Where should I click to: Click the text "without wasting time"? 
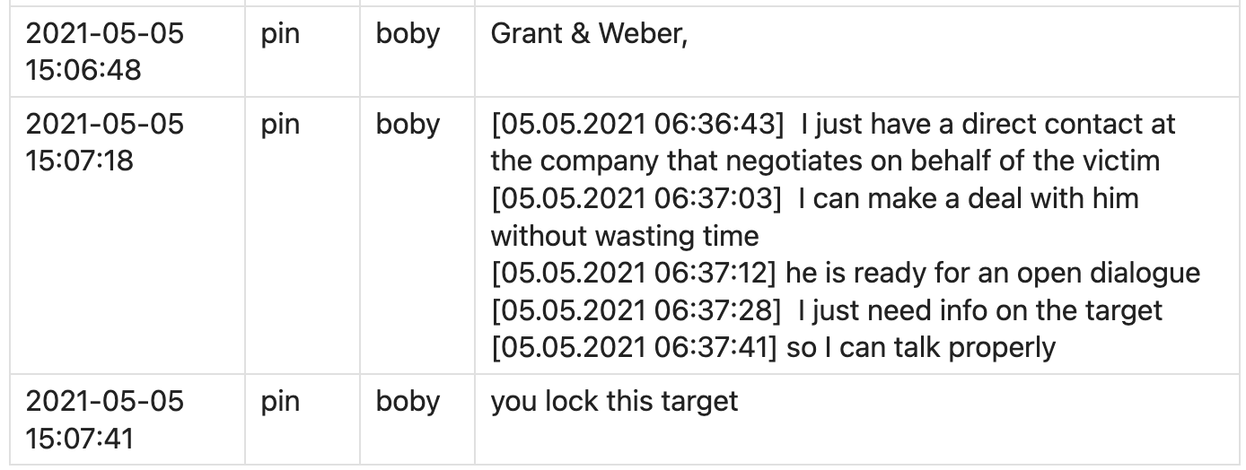coord(625,236)
